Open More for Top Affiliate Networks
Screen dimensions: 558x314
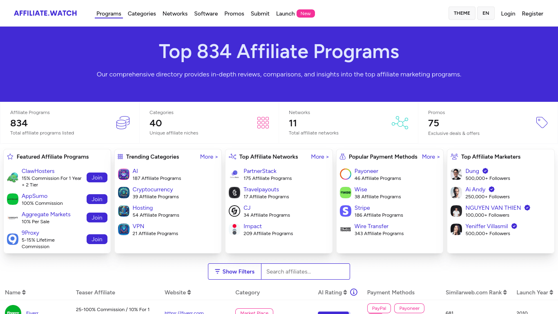(x=320, y=157)
